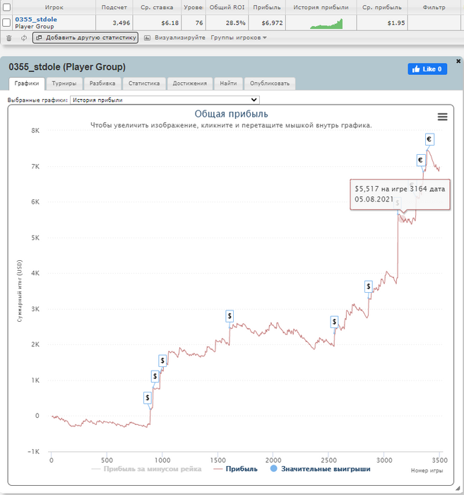Check the header select-all checkbox
Viewport: 464px width, 495px height.
(x=6, y=7)
